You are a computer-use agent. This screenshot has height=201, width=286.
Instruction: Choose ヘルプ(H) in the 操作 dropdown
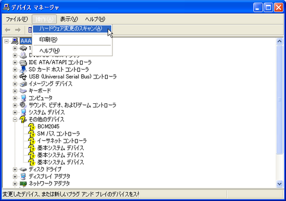(x=72, y=50)
